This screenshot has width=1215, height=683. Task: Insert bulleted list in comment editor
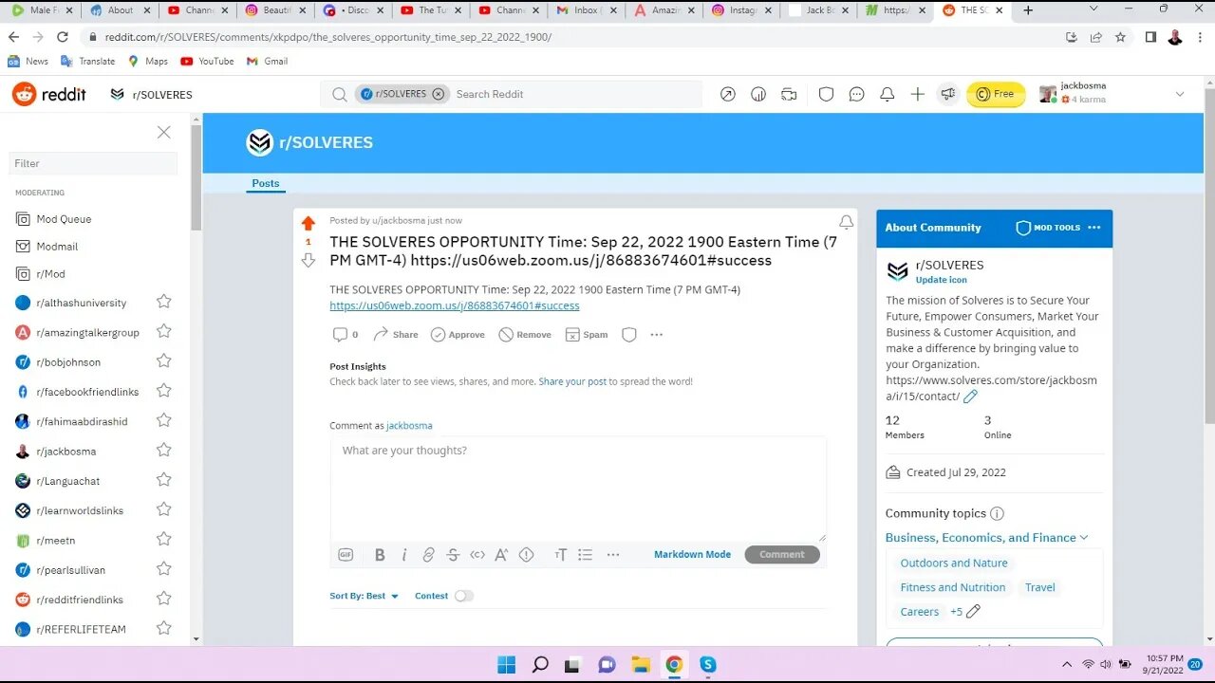click(x=585, y=555)
